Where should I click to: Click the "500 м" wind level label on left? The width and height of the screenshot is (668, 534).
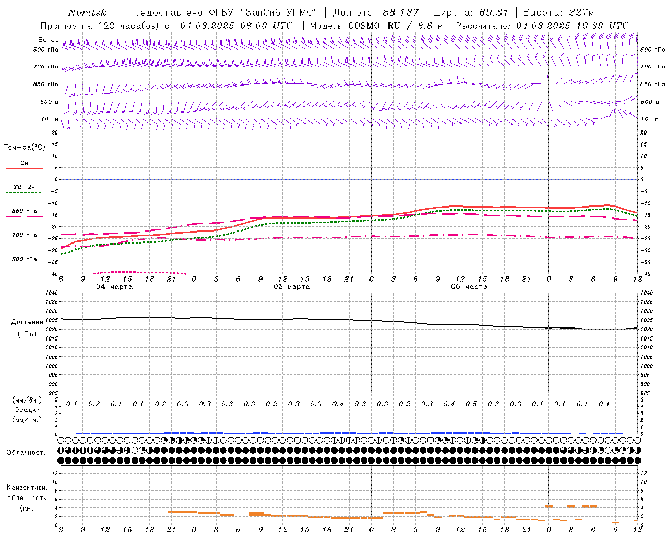[50, 102]
